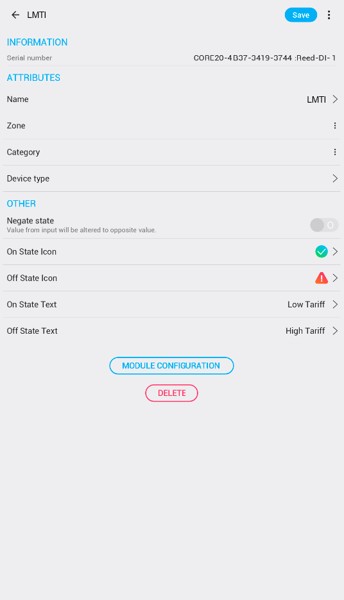Open On State Text chevron
Image resolution: width=344 pixels, height=600 pixels.
[335, 304]
